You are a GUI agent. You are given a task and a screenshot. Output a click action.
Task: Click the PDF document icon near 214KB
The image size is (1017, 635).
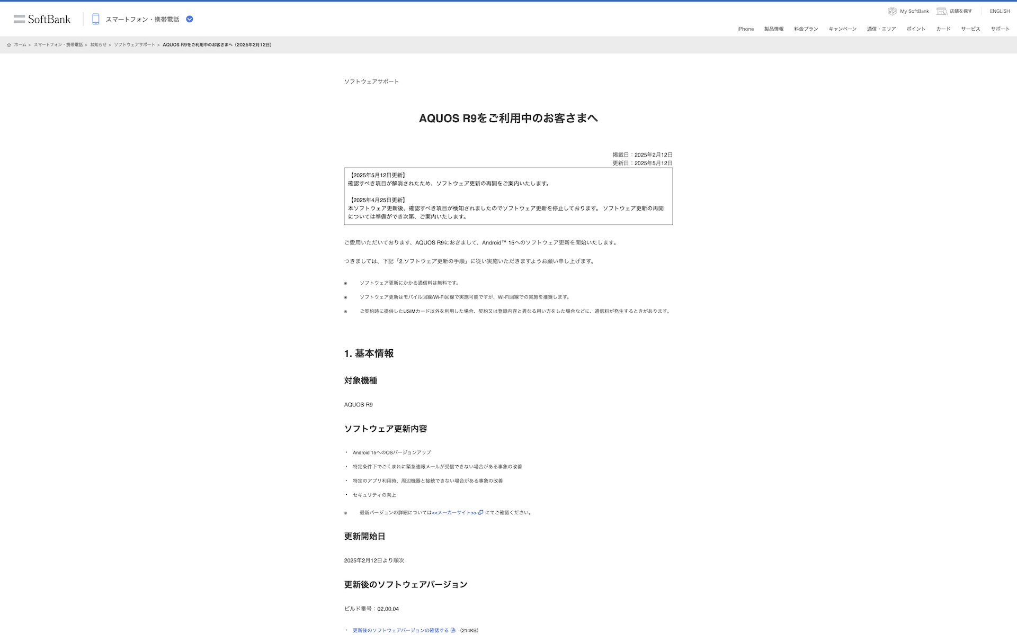coord(453,630)
